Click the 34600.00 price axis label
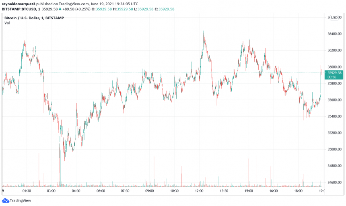 pos(334,182)
